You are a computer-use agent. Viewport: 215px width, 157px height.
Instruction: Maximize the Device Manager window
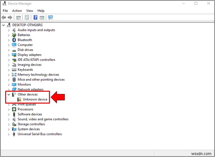click(x=196, y=4)
